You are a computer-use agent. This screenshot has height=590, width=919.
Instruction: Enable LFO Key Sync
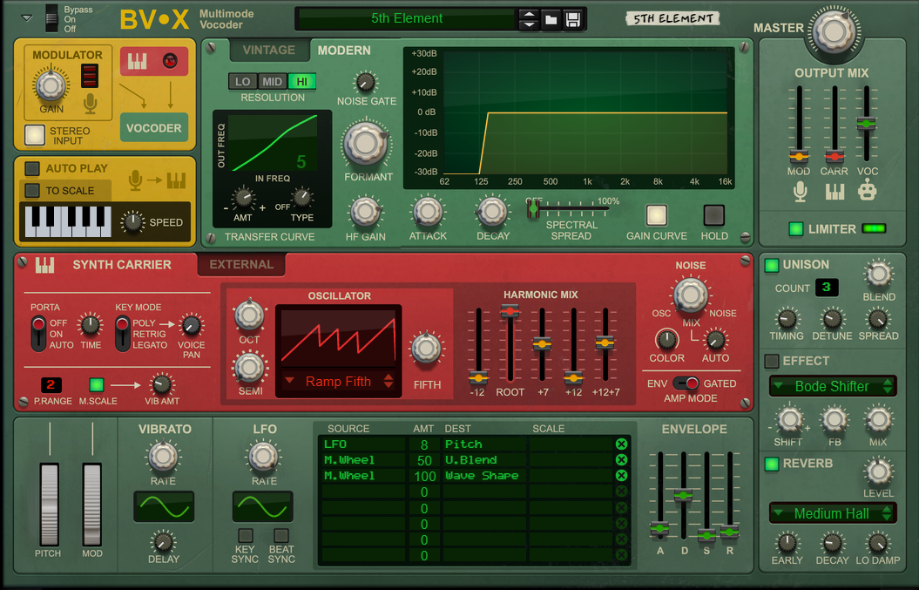(x=245, y=535)
